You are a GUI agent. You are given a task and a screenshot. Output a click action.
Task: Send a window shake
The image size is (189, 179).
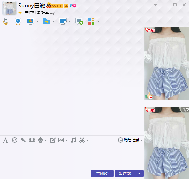click(32, 140)
